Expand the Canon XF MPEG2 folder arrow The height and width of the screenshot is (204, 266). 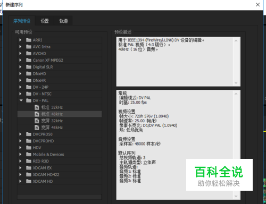[x=20, y=60]
